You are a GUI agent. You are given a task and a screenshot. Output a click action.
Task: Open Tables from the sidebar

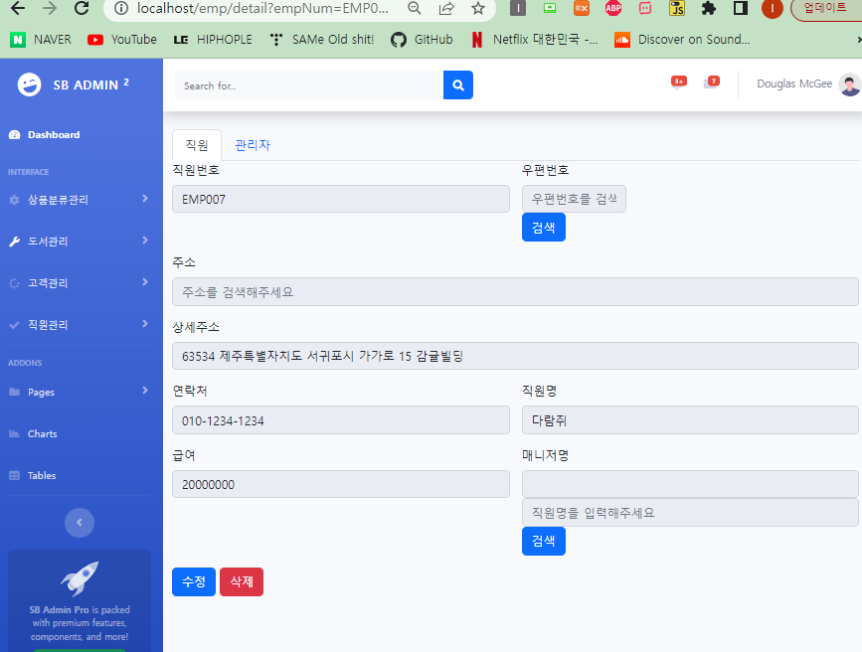pyautogui.click(x=42, y=475)
